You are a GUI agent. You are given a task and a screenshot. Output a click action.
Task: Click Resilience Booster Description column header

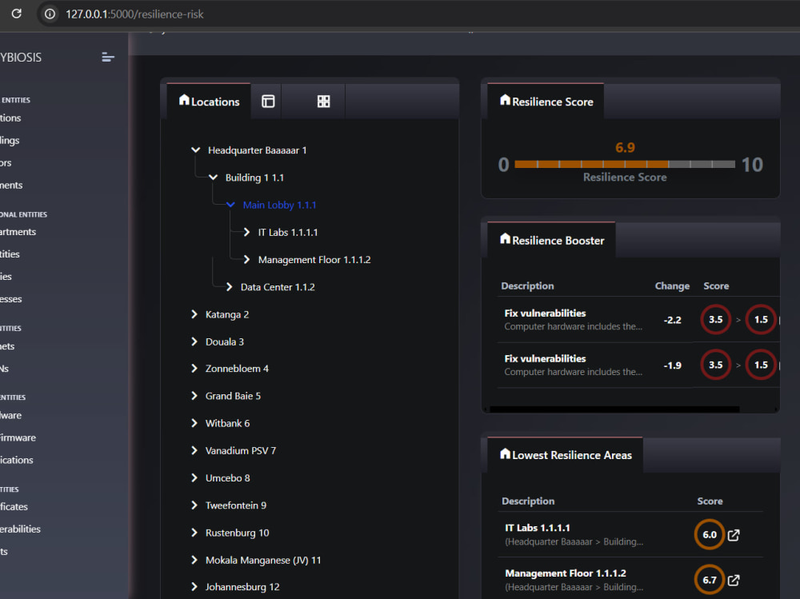(527, 286)
